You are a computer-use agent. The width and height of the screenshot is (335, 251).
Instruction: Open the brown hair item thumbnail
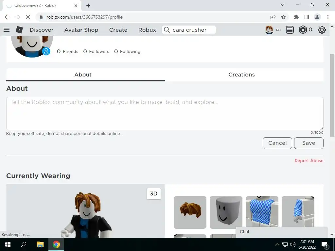(x=190, y=212)
